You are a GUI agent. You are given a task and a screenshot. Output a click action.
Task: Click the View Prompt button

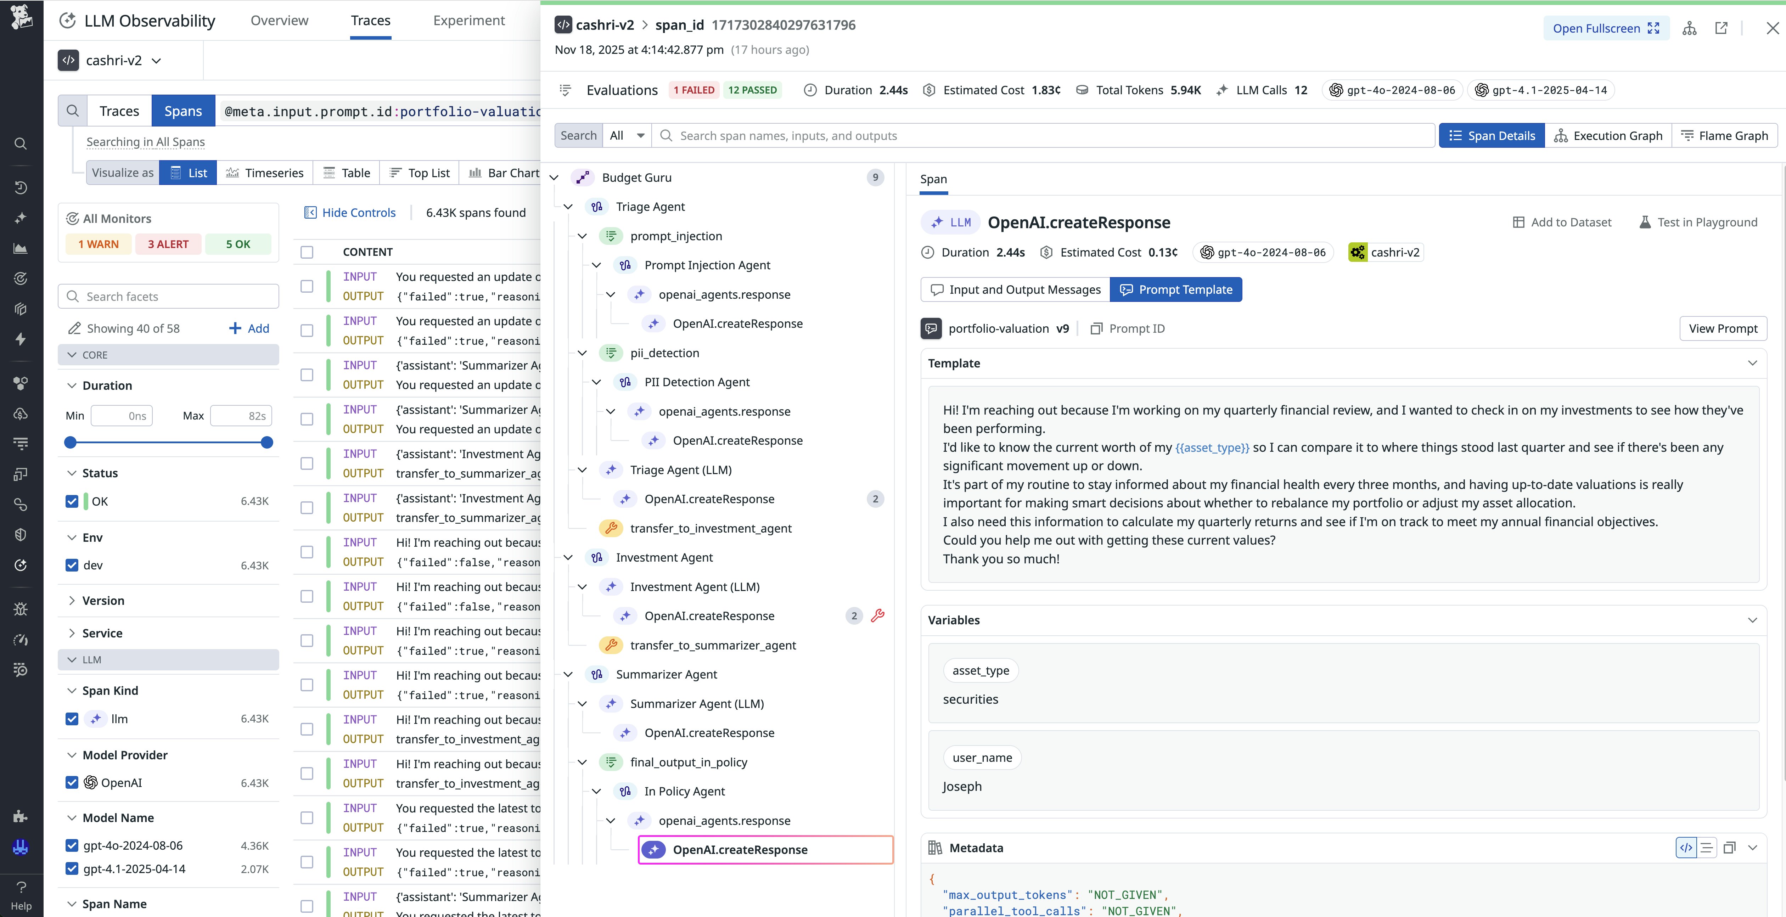pos(1723,328)
